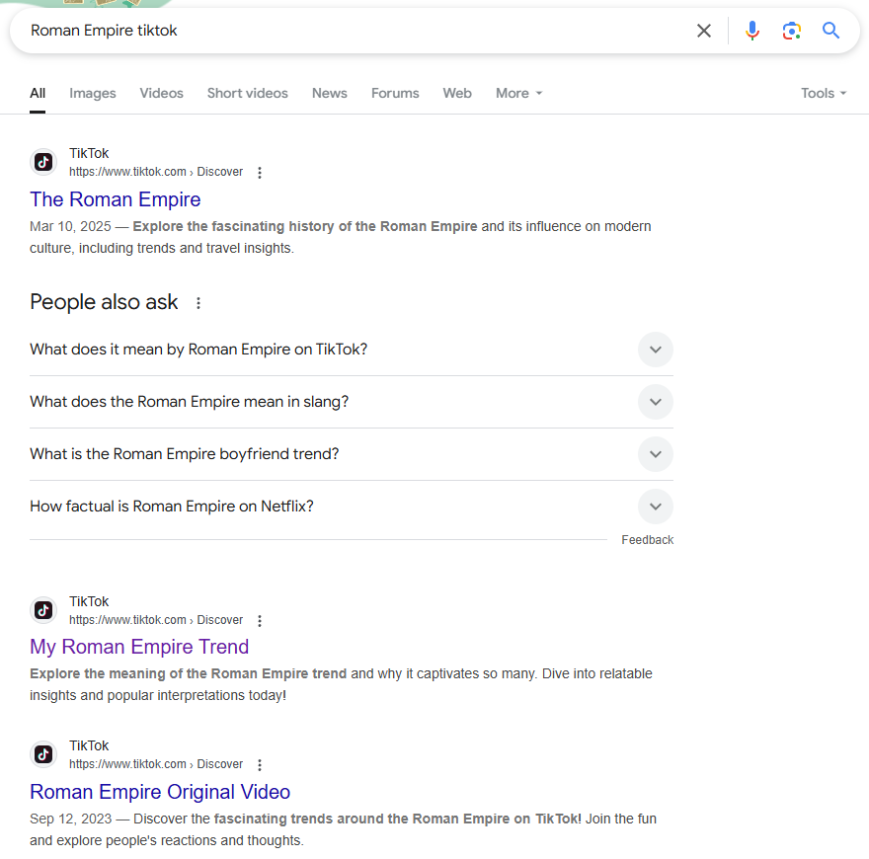Click TikTok favicon of Roman Empire Original Video
The width and height of the screenshot is (869, 859).
[43, 754]
